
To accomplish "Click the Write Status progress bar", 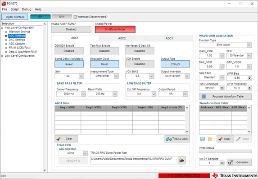I will point(225,151).
